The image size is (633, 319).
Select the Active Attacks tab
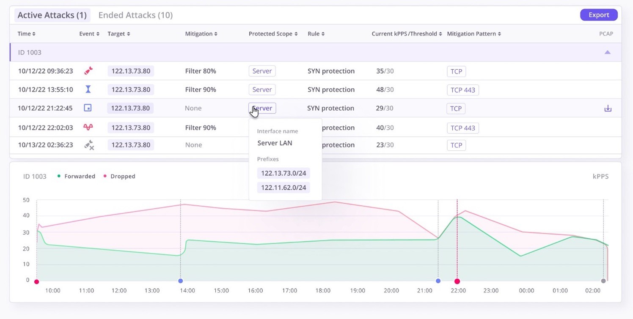[52, 15]
